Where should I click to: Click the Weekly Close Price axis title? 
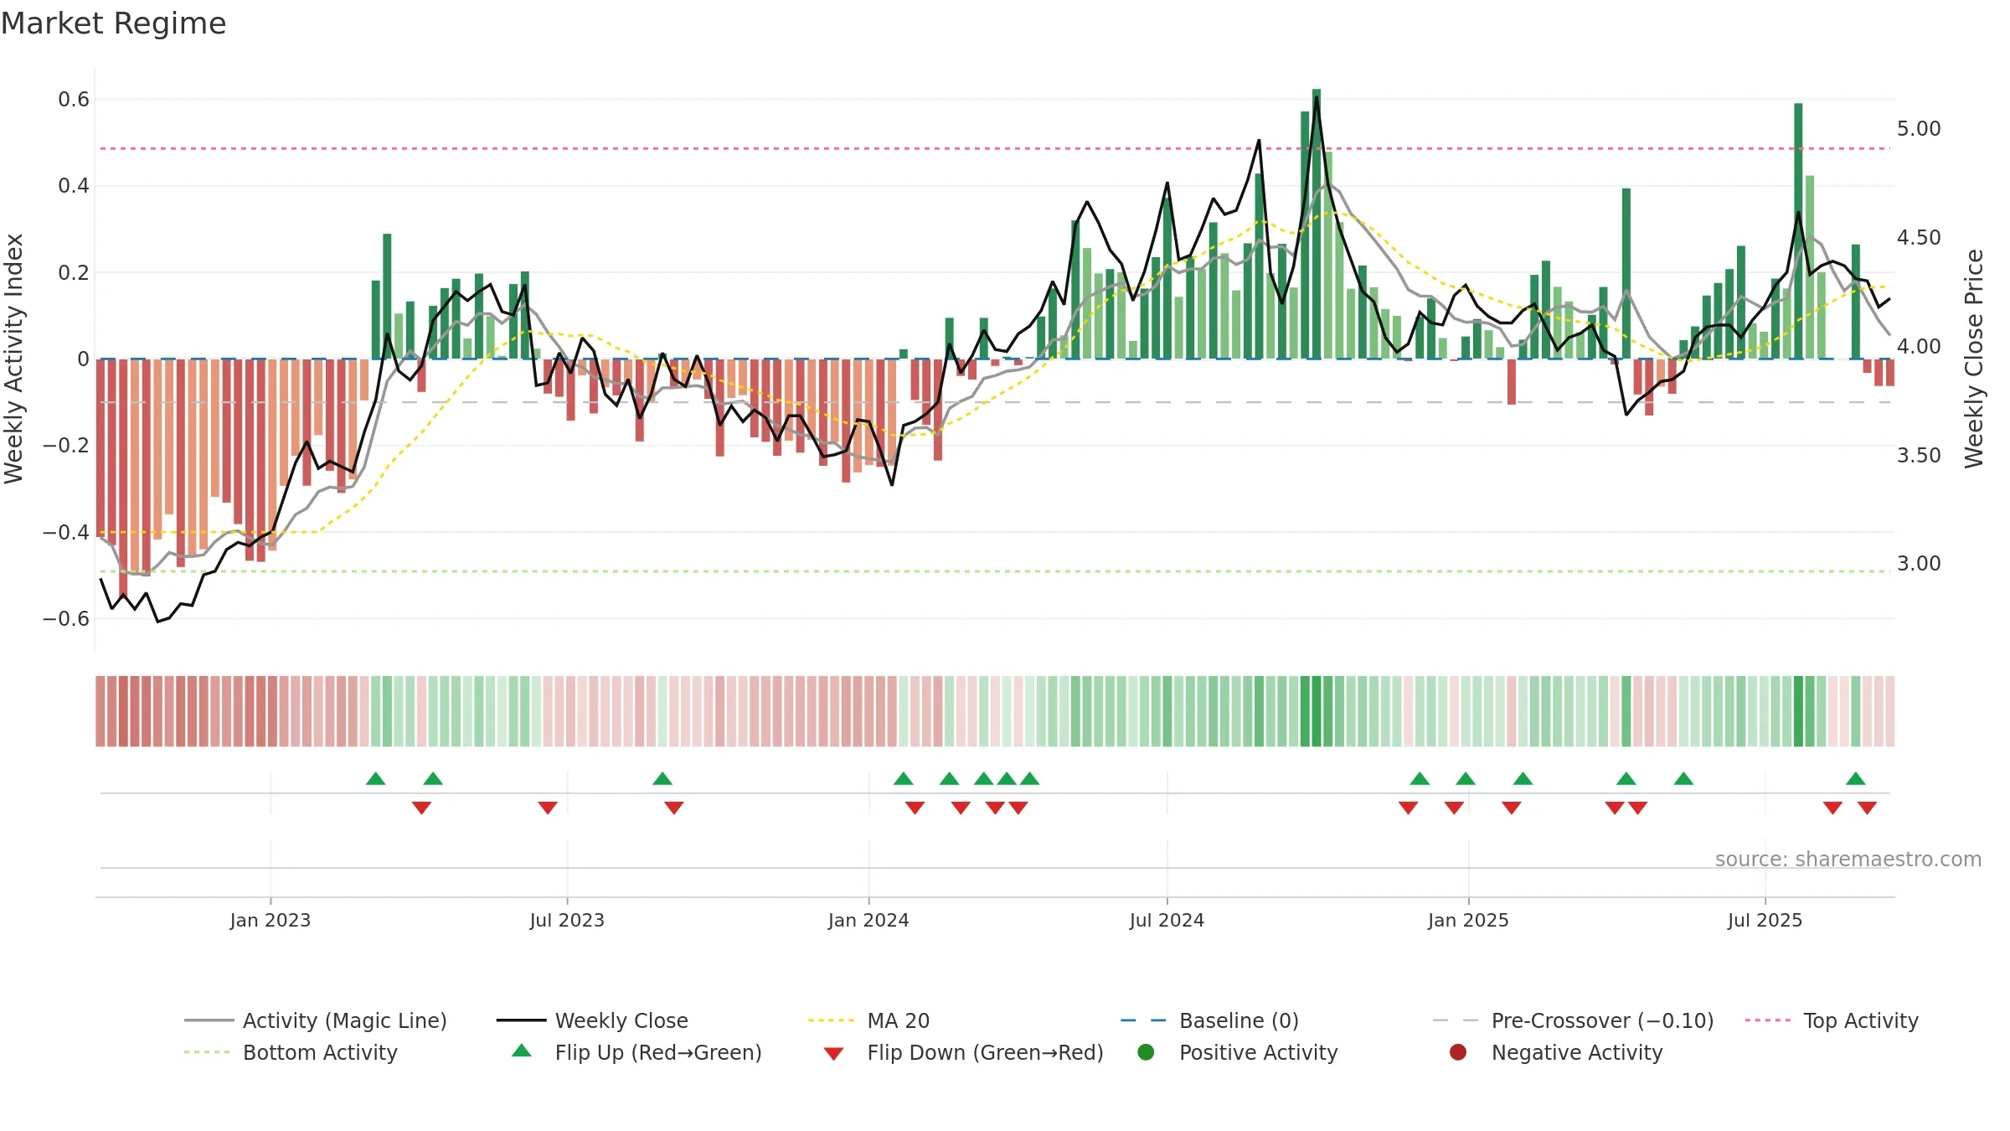pyautogui.click(x=1974, y=359)
